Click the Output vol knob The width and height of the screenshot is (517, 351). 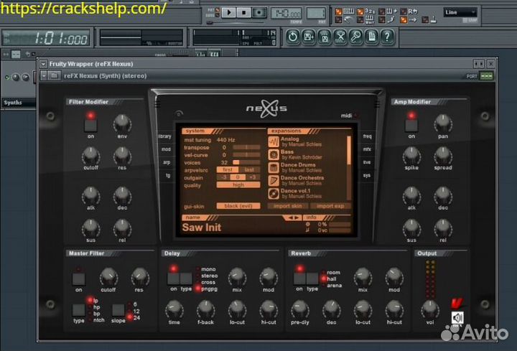point(429,309)
